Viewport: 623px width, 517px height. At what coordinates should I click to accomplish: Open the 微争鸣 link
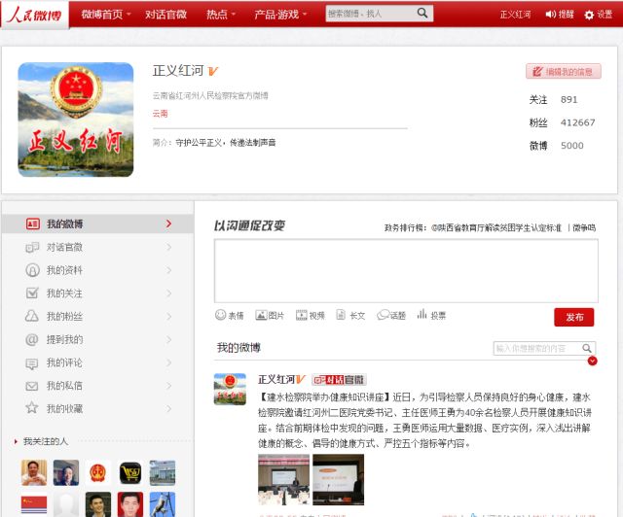(x=584, y=227)
